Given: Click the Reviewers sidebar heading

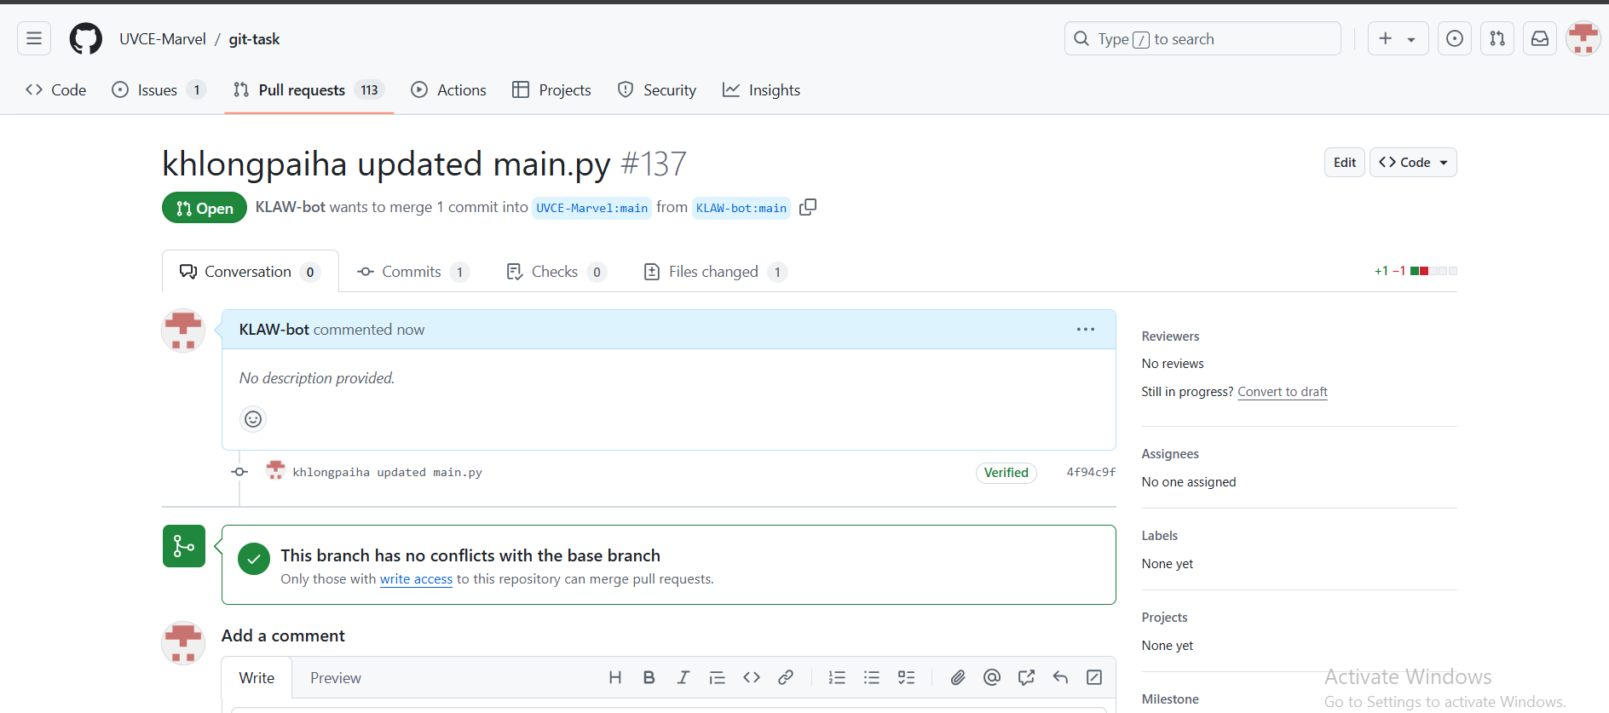Looking at the screenshot, I should pyautogui.click(x=1170, y=336).
